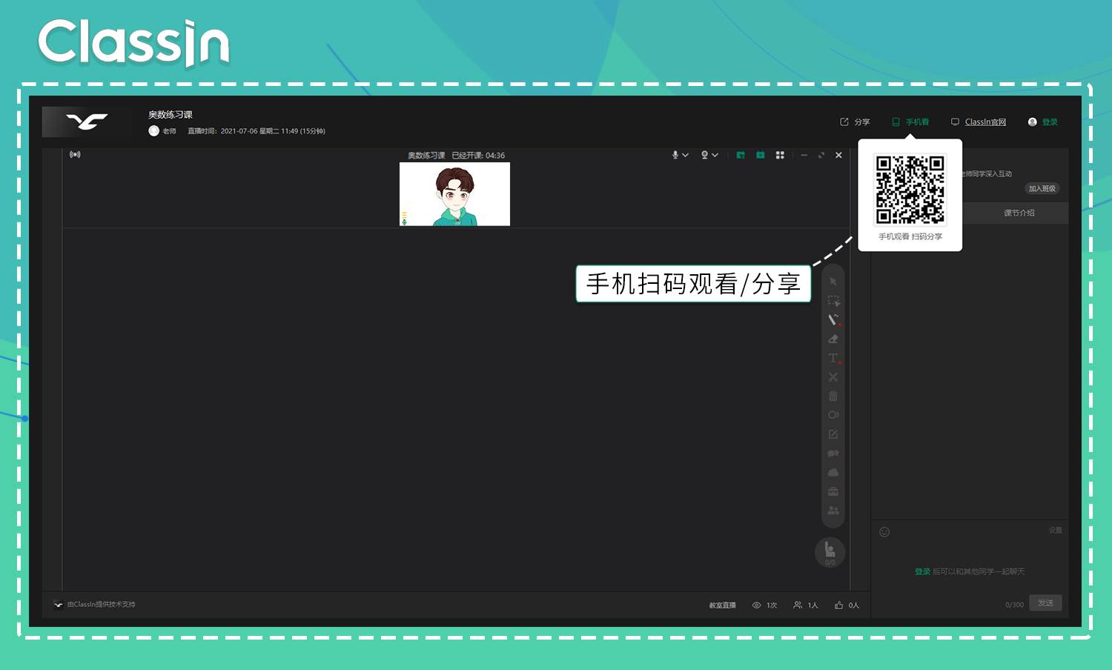Click the teacher avatar beside 老师
This screenshot has width=1112, height=670.
(154, 130)
